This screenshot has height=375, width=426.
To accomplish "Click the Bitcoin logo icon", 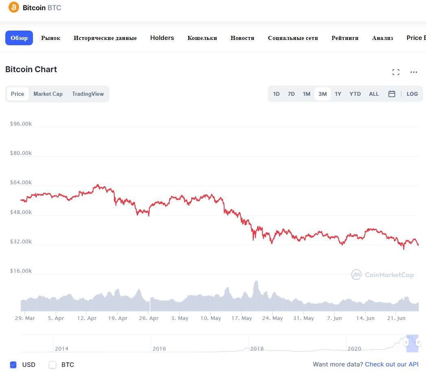I will (14, 7).
